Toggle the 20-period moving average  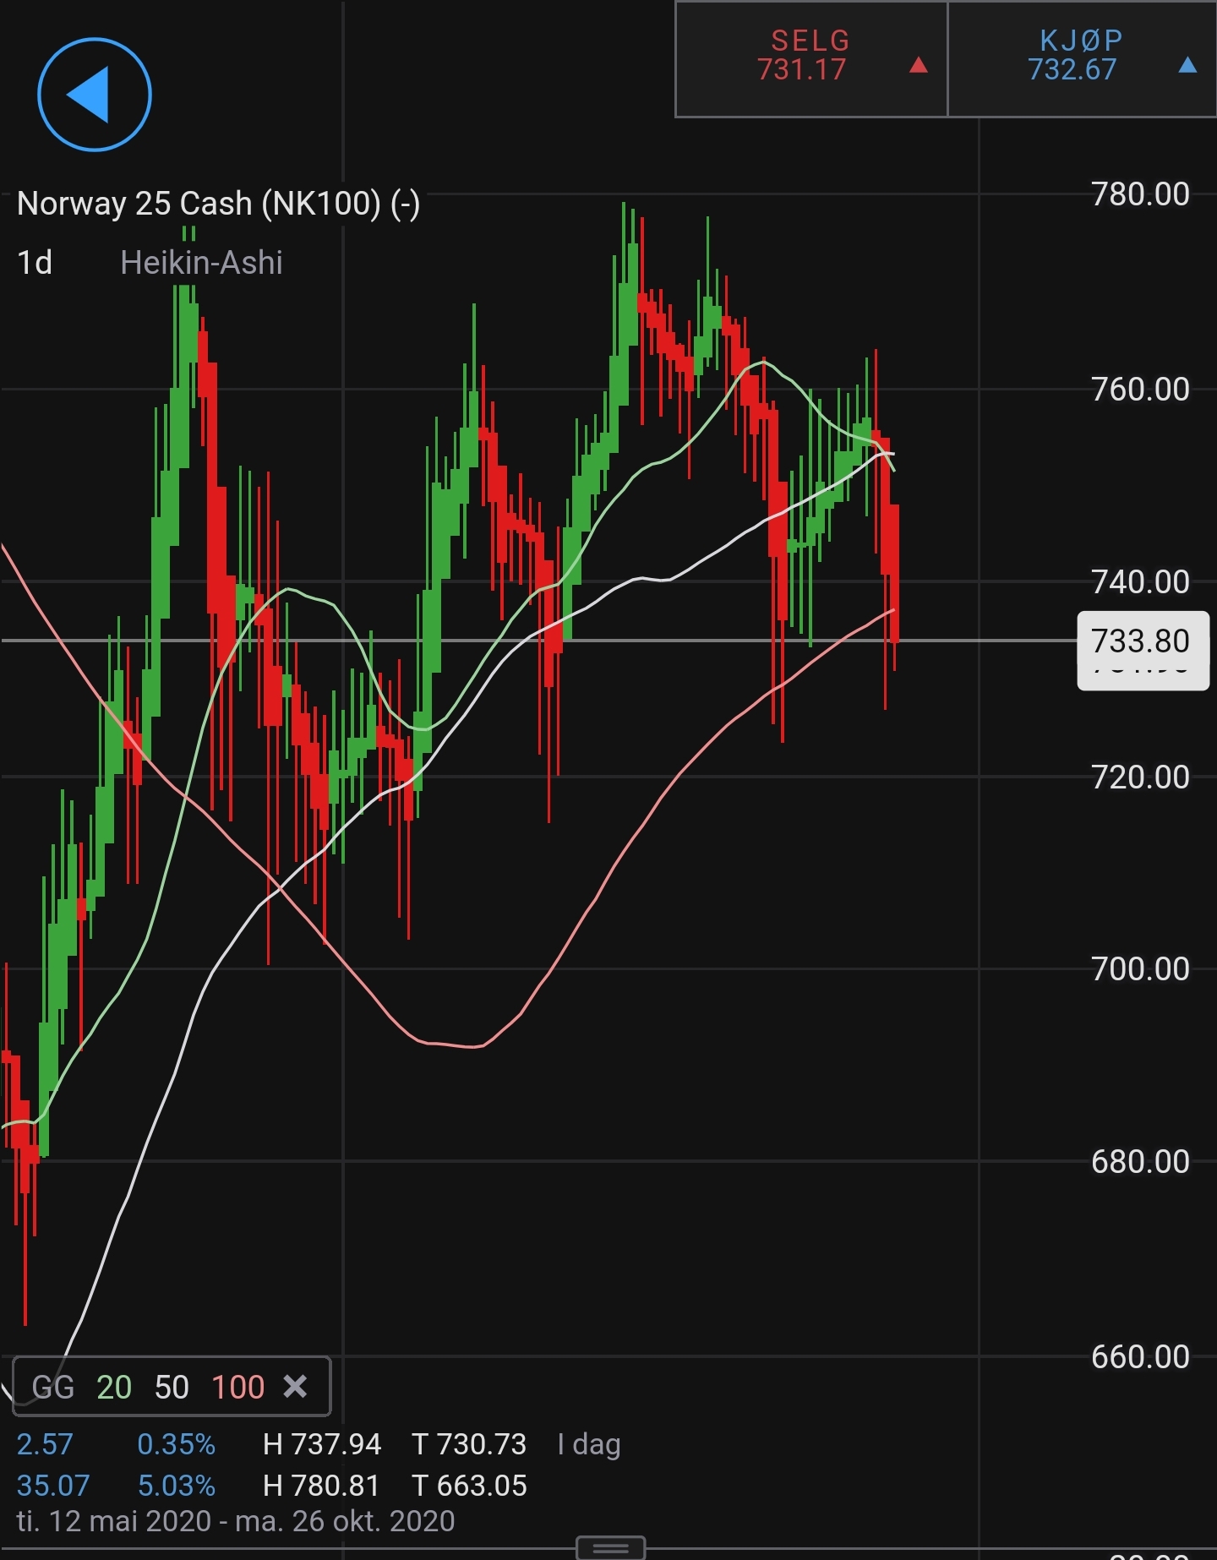click(x=114, y=1387)
